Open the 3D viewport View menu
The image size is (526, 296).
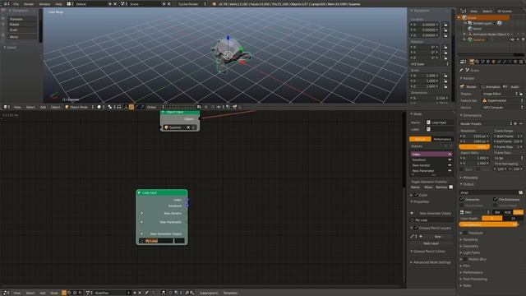coord(17,107)
